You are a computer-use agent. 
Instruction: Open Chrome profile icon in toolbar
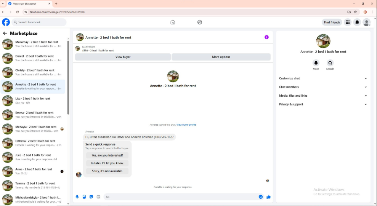point(365,12)
